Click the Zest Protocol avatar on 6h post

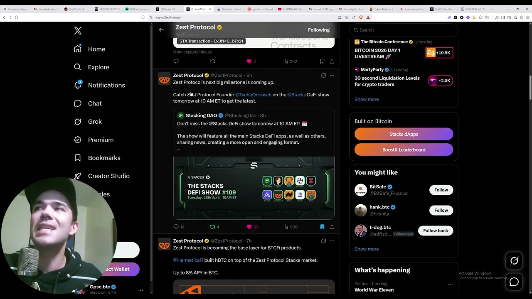[x=165, y=78]
